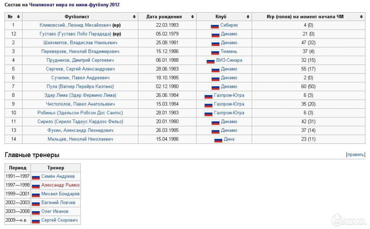The image size is (370, 229).
Task: Click the править edit link
Action: pos(356,154)
